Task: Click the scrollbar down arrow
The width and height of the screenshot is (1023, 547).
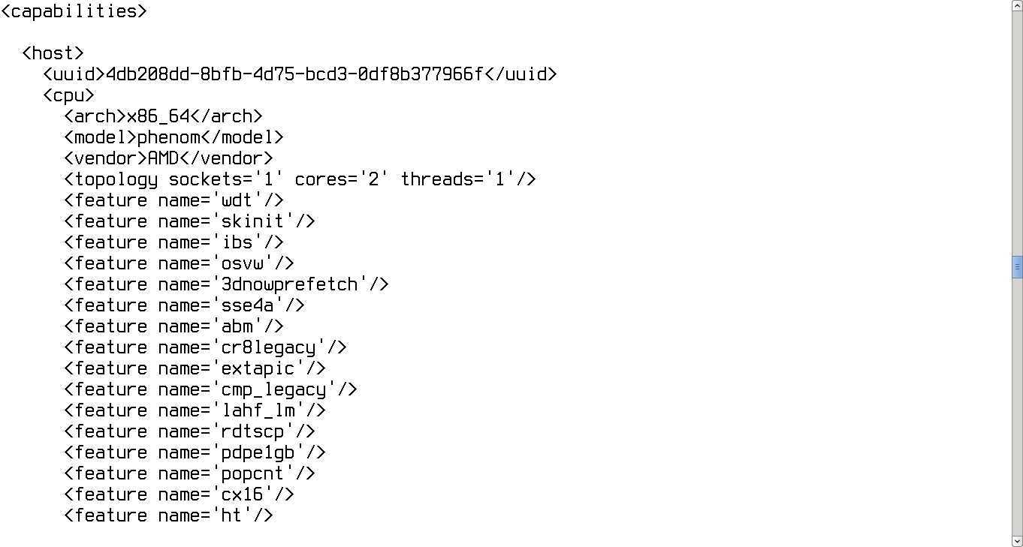Action: coord(1017,540)
